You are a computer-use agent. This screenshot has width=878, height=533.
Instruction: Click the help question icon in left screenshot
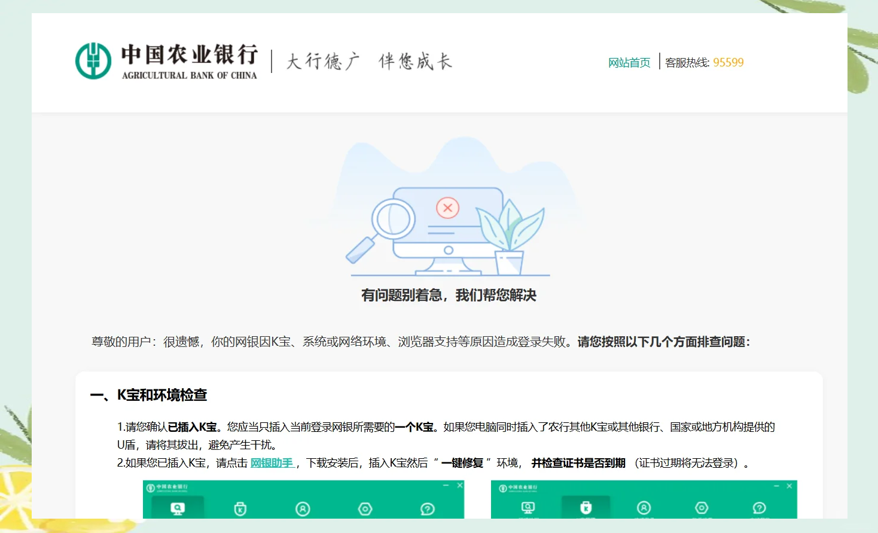point(427,508)
